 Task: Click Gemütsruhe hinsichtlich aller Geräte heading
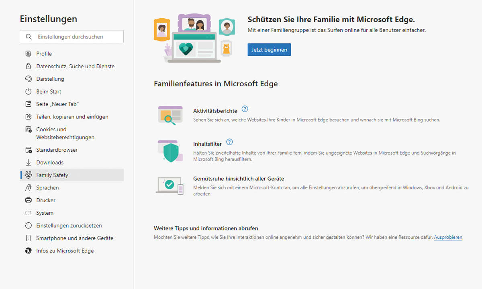[x=239, y=179]
